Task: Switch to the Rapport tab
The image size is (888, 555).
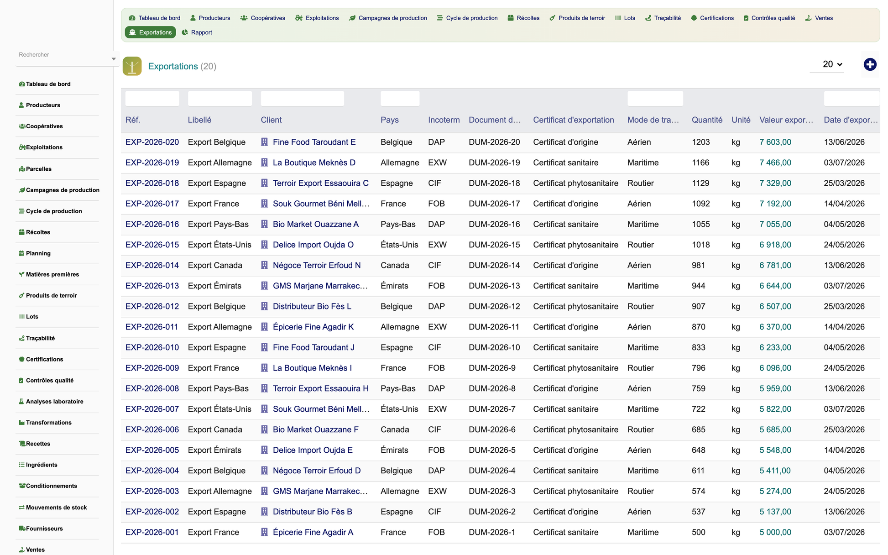Action: tap(197, 32)
